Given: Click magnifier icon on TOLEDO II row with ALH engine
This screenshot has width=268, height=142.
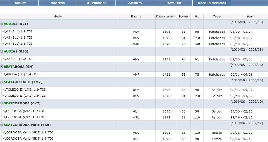Looking at the screenshot, I should point(5,90).
